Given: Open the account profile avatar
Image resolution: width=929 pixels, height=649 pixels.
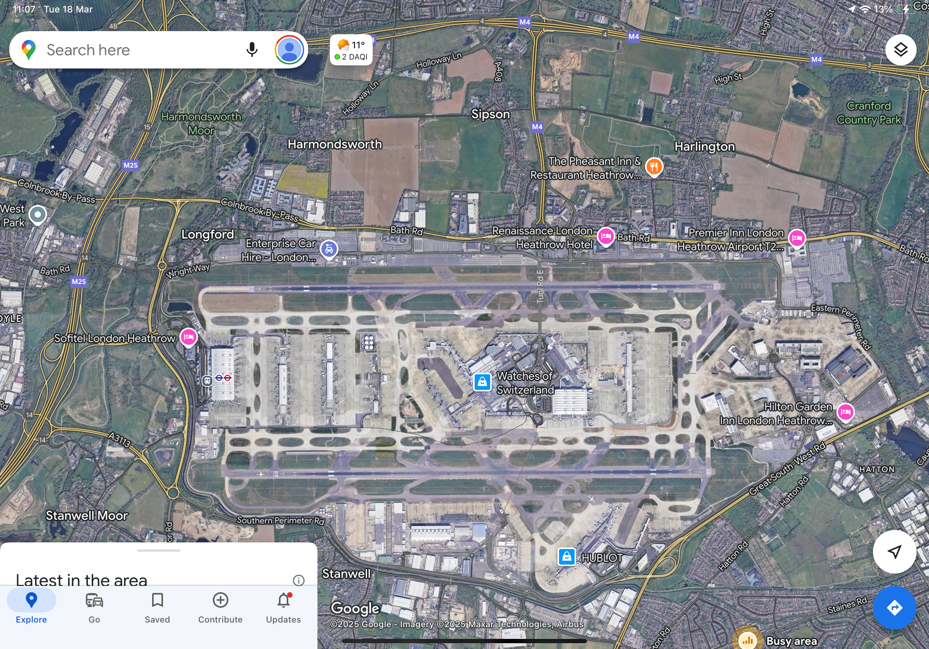Looking at the screenshot, I should click(289, 50).
